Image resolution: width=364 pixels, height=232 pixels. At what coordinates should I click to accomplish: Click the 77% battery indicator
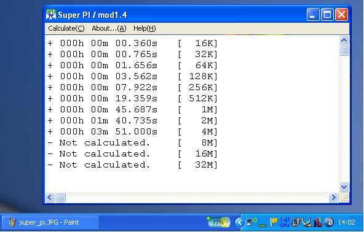(218, 222)
